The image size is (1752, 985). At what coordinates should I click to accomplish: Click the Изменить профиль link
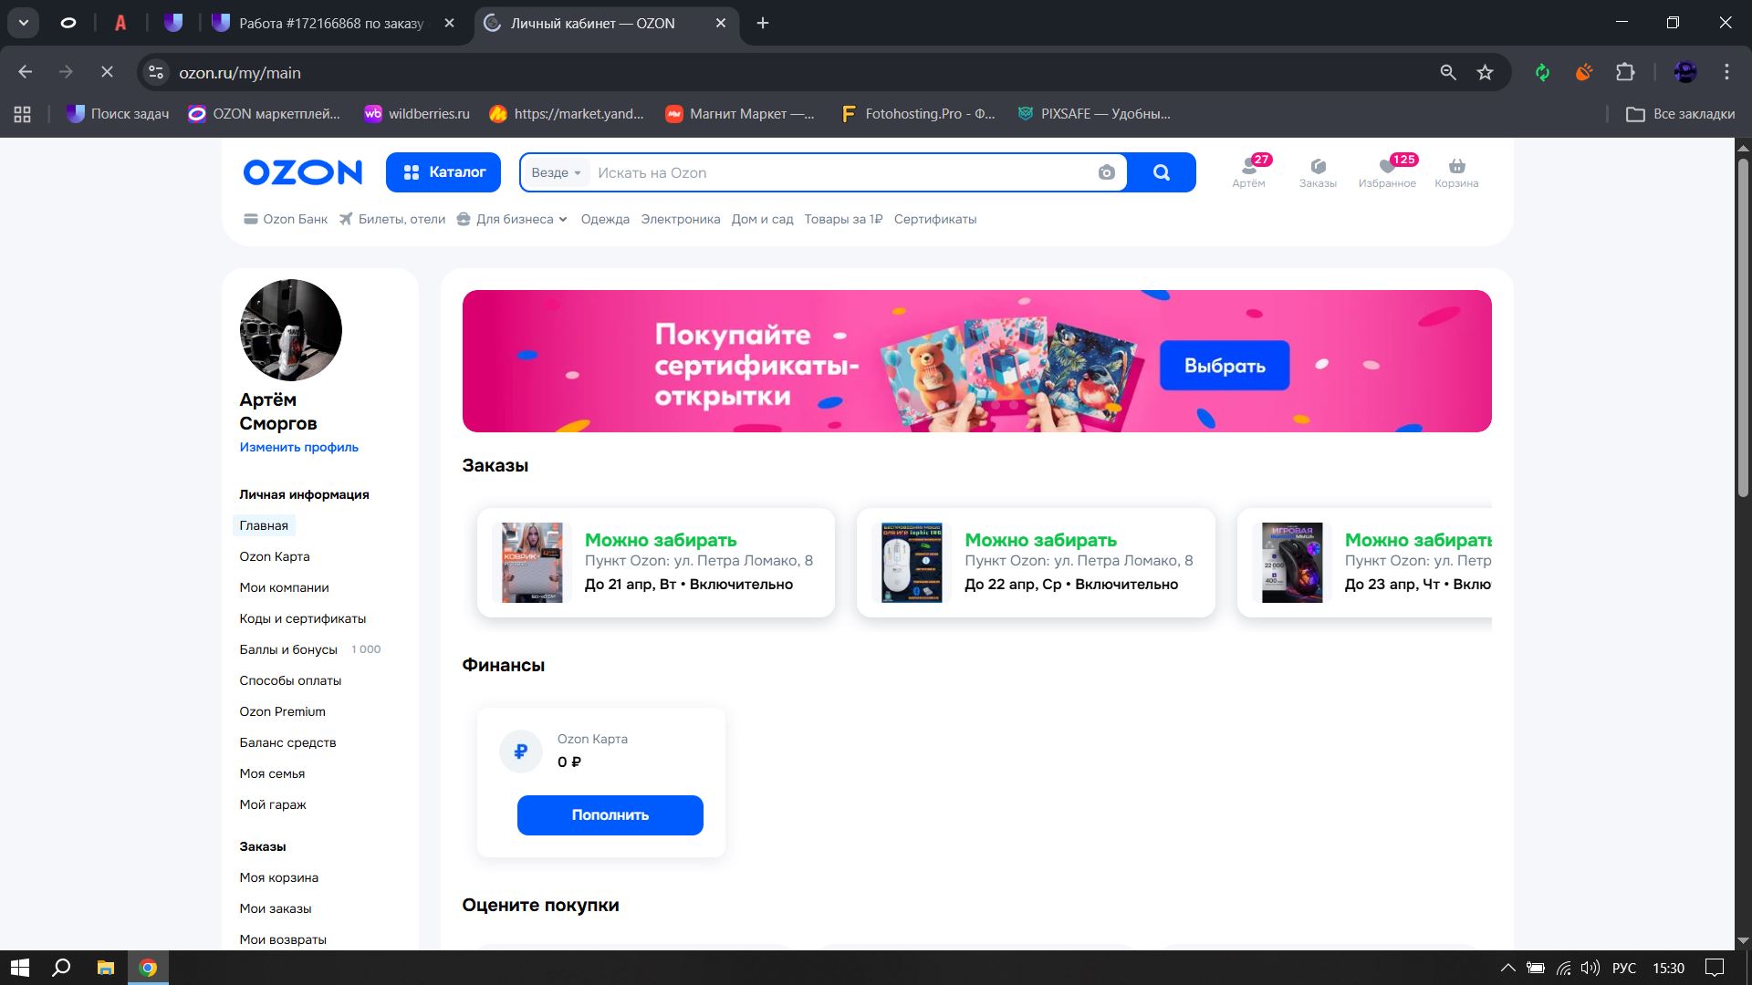[x=298, y=447]
